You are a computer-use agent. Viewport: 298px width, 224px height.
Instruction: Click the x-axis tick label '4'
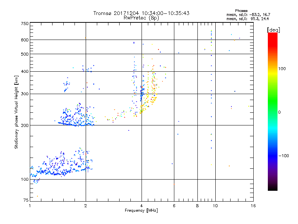[142, 206]
